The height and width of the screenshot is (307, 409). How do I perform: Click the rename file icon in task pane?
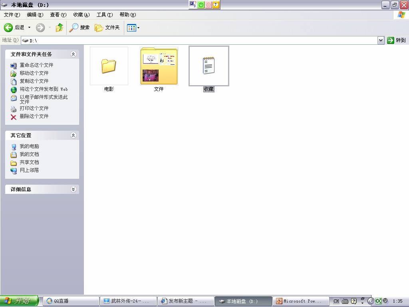coord(14,66)
